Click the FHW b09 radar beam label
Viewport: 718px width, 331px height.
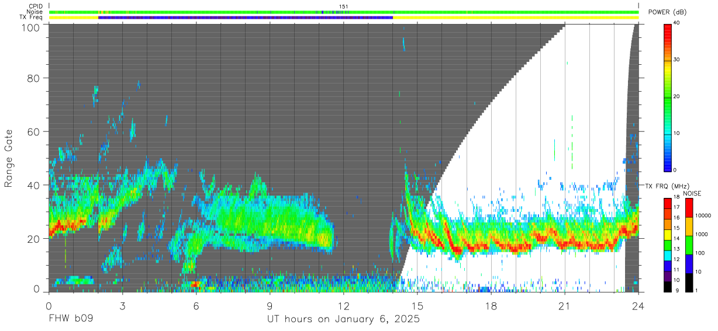[x=70, y=319]
